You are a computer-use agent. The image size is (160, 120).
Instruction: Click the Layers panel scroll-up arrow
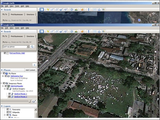coord(35,109)
